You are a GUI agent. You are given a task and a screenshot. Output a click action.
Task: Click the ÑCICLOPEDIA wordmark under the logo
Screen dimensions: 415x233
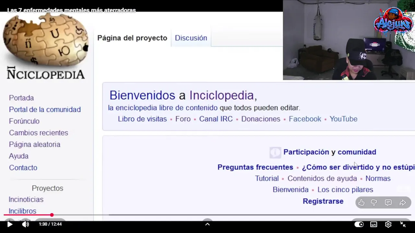(46, 73)
